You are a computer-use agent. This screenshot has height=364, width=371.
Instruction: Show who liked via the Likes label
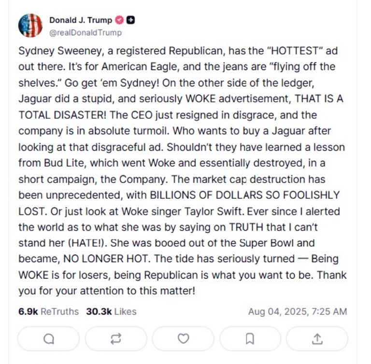coord(125,311)
